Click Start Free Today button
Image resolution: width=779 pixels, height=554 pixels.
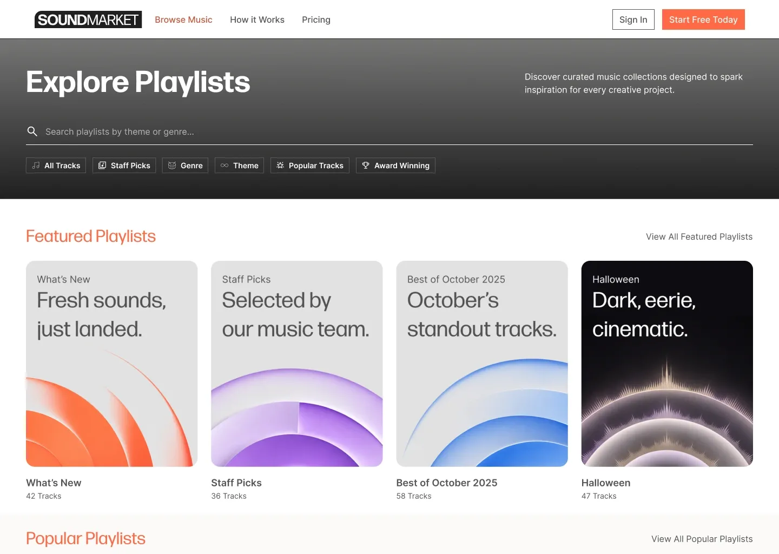coord(703,19)
